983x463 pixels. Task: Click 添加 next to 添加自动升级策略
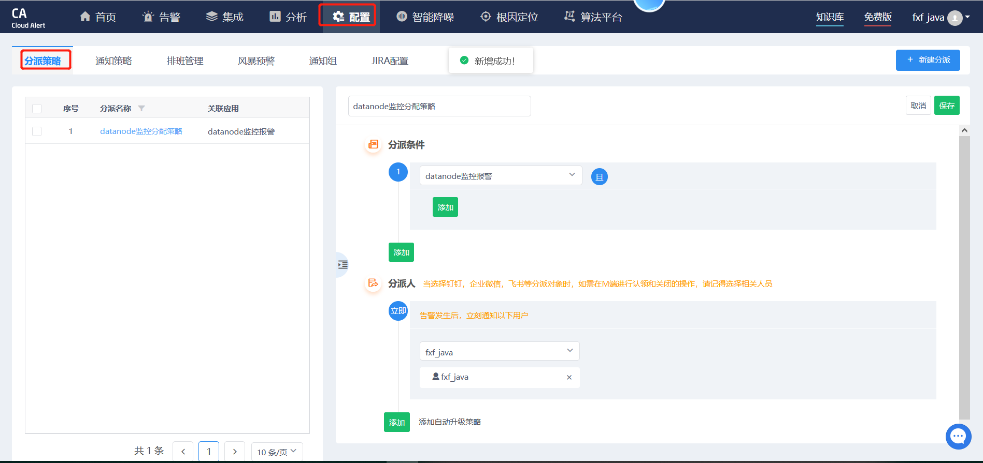(397, 422)
